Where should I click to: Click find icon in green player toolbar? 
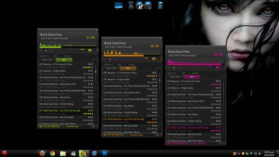coord(58,126)
